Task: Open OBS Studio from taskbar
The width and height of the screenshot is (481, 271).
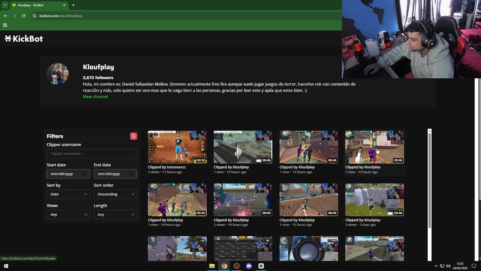Action: point(236,266)
